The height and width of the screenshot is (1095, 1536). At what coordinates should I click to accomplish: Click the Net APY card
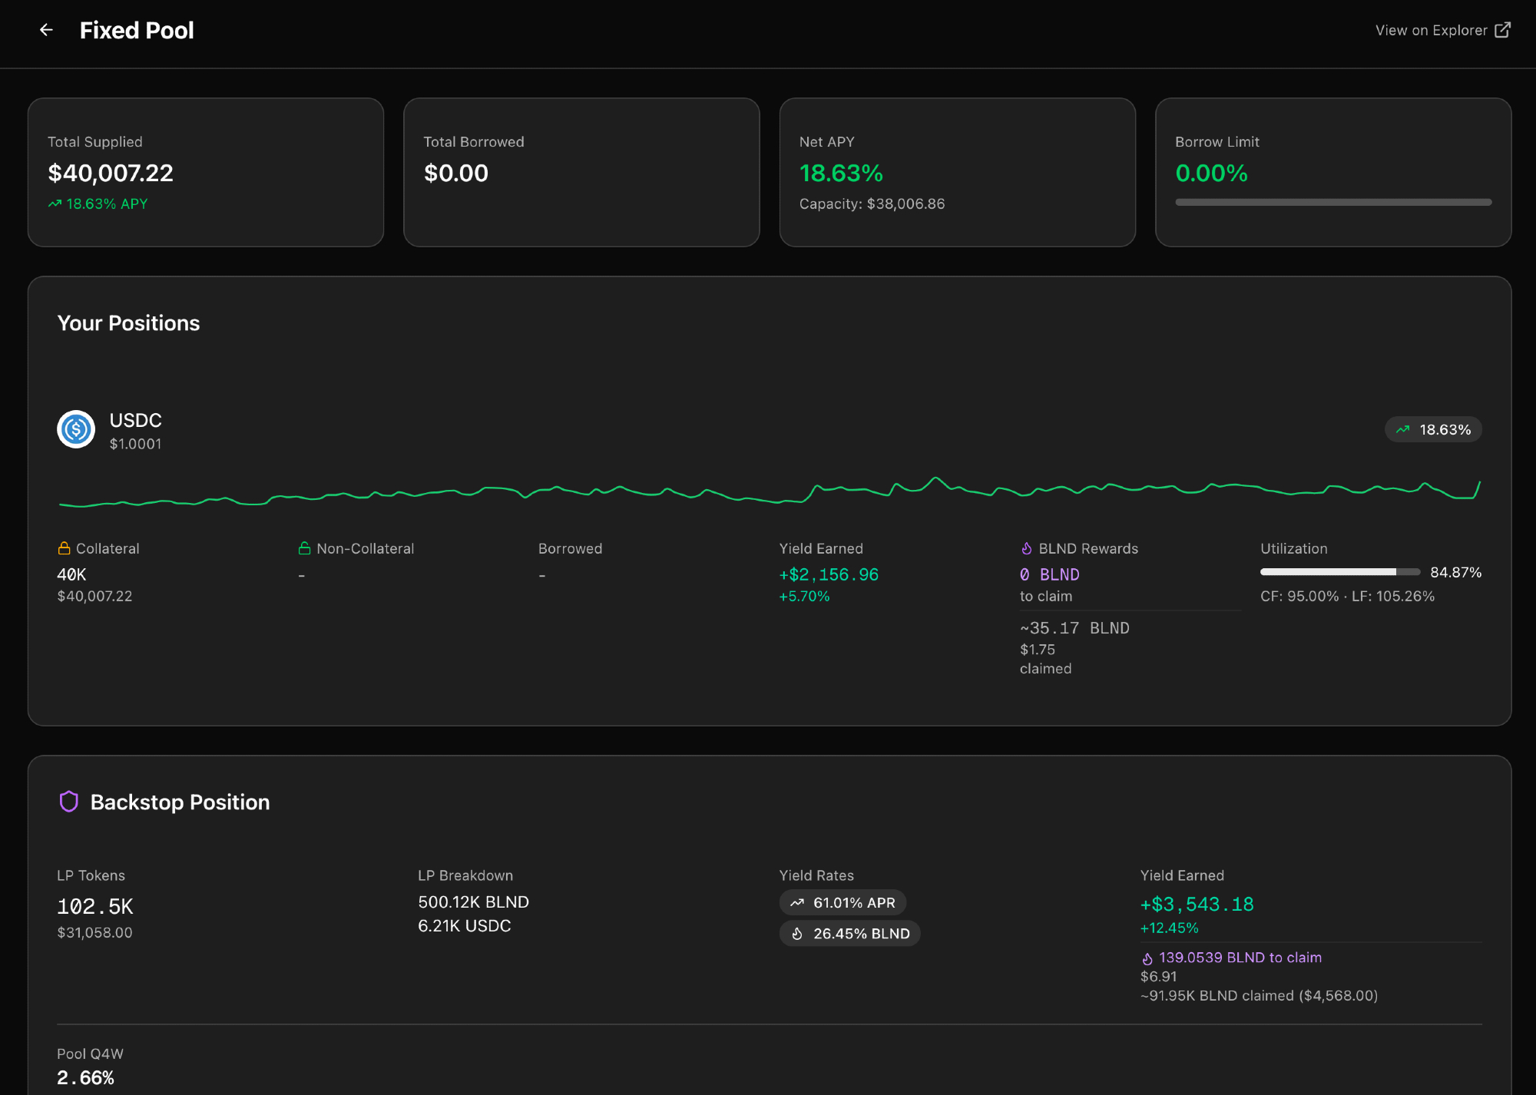pyautogui.click(x=957, y=172)
